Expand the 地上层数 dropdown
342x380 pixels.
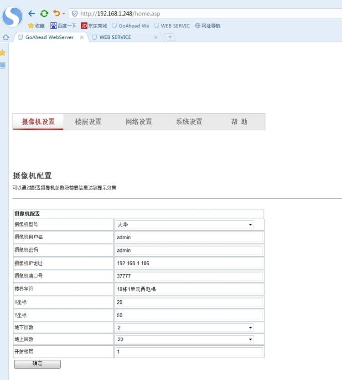coord(185,339)
